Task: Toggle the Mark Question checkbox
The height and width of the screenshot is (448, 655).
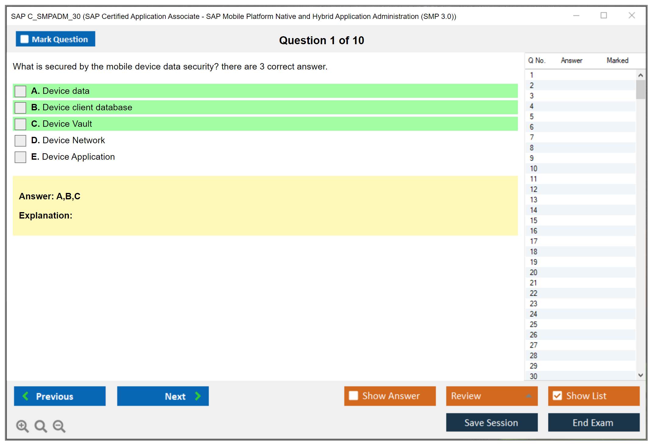Action: click(24, 39)
